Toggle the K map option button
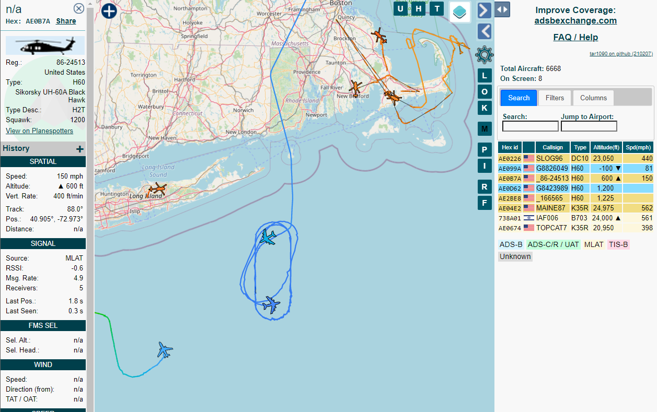 pyautogui.click(x=485, y=108)
